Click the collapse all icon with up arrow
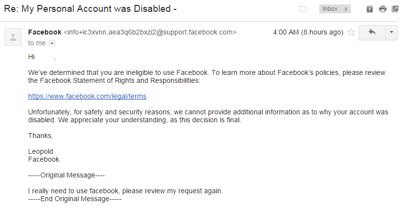Viewport: 406px width, 211px height. point(370,9)
